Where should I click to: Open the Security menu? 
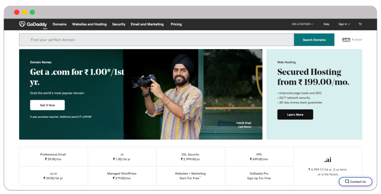(119, 24)
